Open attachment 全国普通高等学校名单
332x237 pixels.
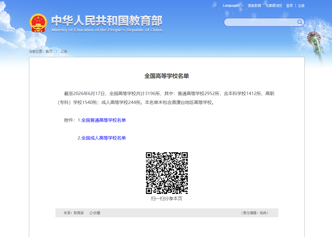pyautogui.click(x=104, y=120)
